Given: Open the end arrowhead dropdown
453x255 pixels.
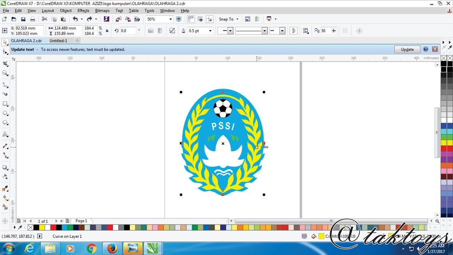Looking at the screenshot, I should [x=282, y=31].
